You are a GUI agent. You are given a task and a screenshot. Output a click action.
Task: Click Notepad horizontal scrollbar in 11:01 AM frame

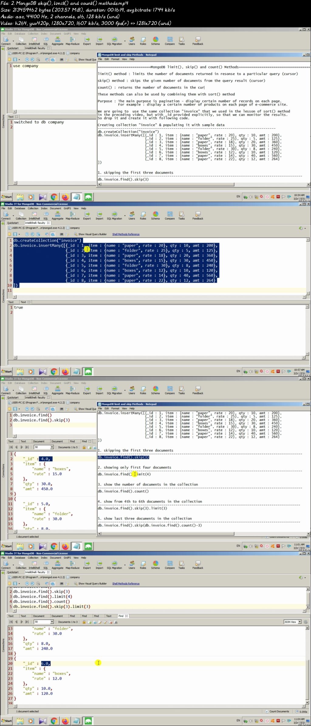[x=203, y=533]
